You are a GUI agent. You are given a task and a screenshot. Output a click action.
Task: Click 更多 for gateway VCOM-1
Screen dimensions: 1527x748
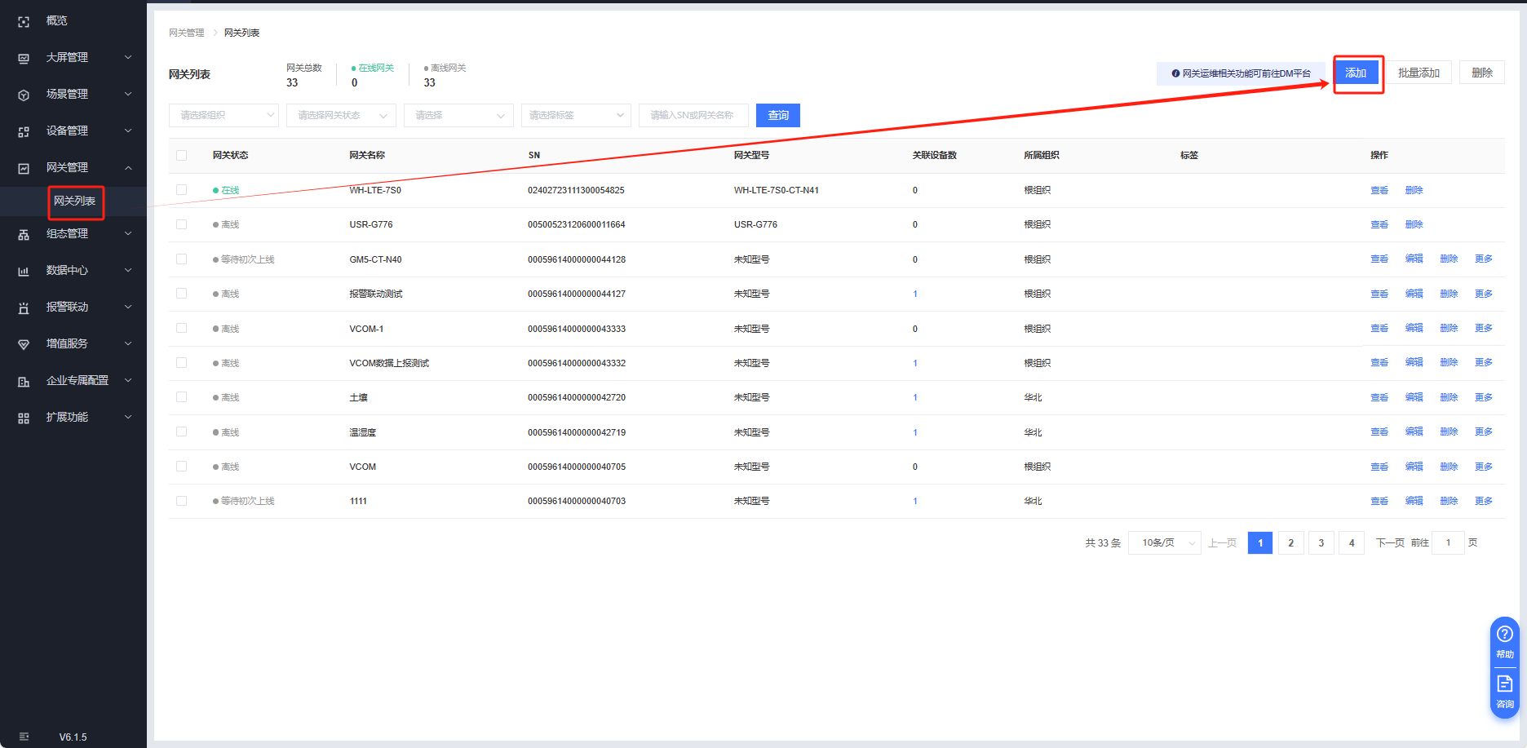[x=1484, y=328]
